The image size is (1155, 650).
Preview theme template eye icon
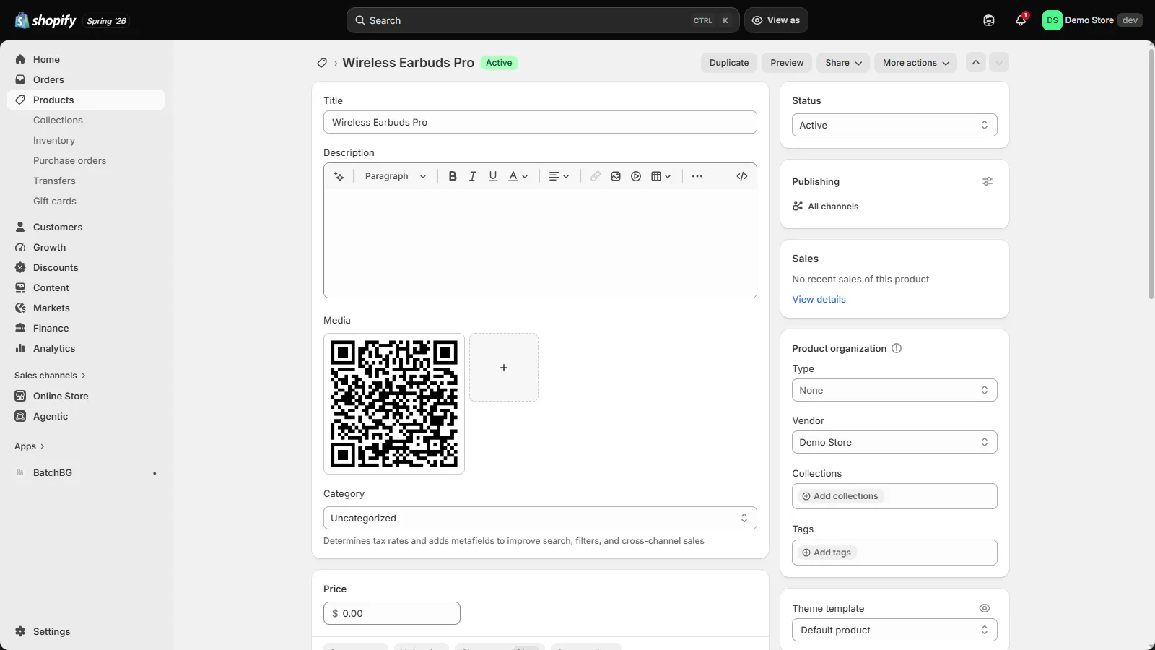pyautogui.click(x=985, y=608)
